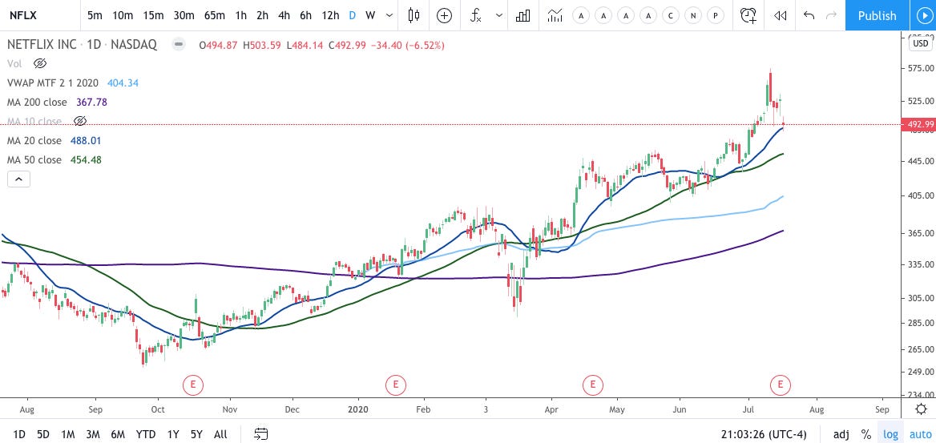Click the gray status dot beside NASDAQ
Screen dimensions: 936x443
pos(177,44)
